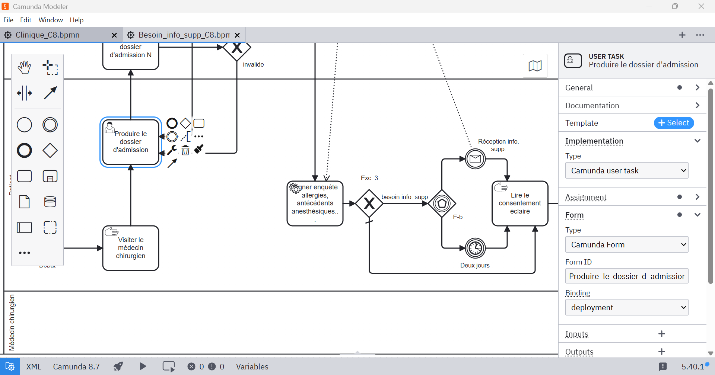The width and height of the screenshot is (715, 375).
Task: Create data store reference from palette
Action: click(50, 202)
